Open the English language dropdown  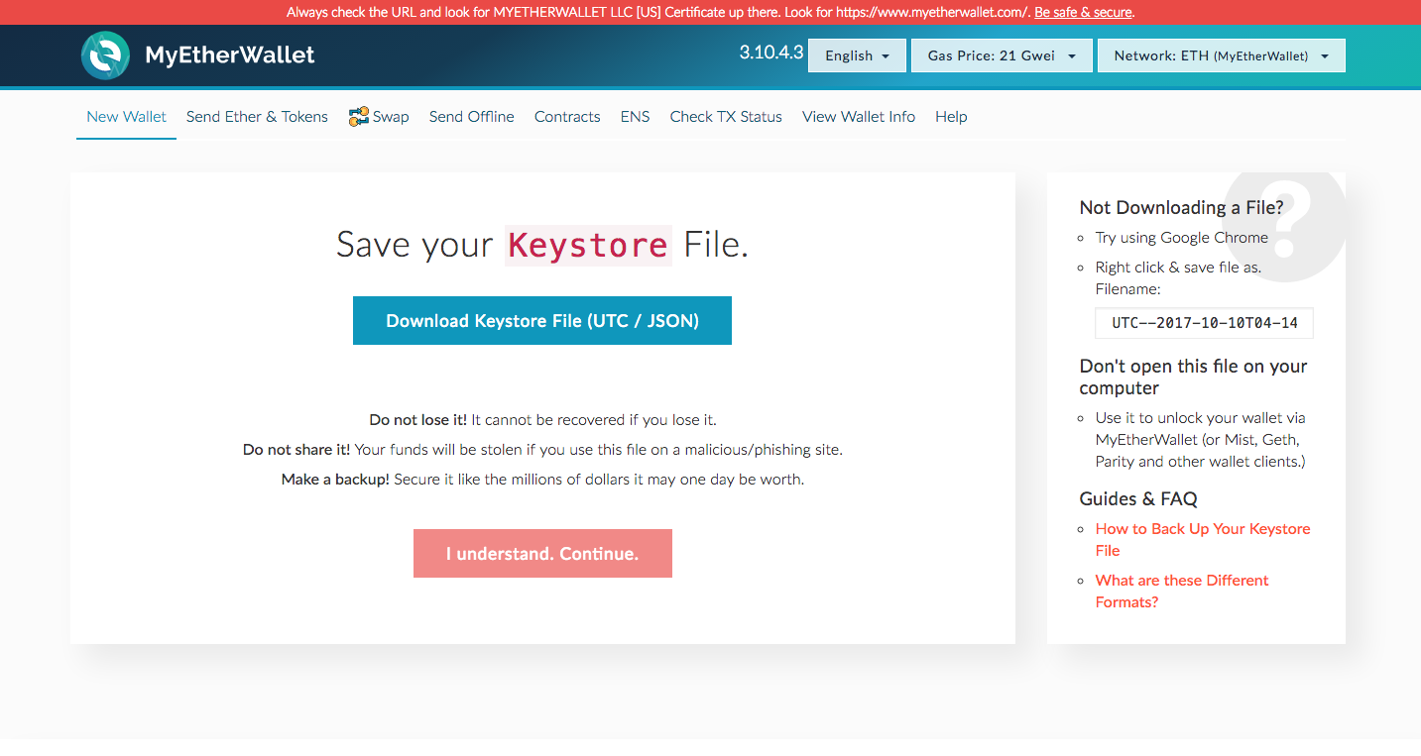[x=857, y=55]
